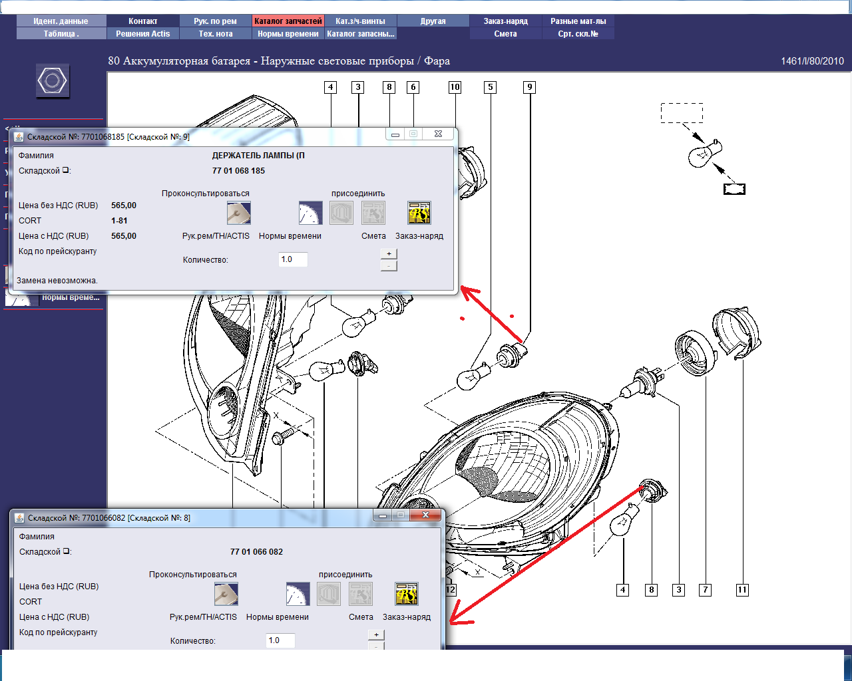
Task: Select the Каталог запчастей tab
Action: tap(288, 21)
